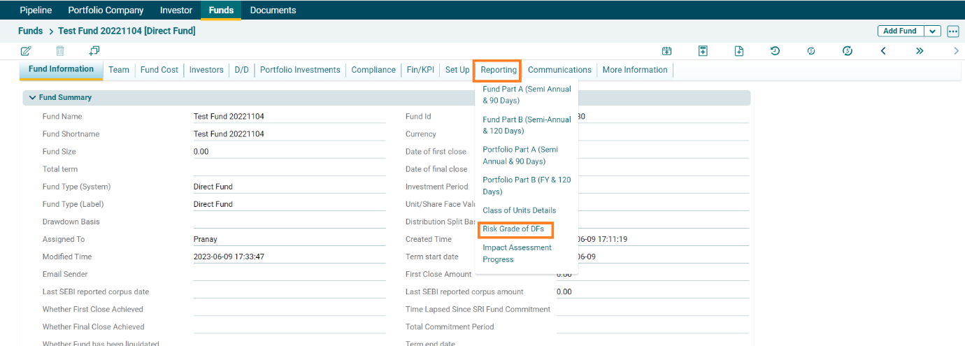Switch to the Portfolio Investments tab
Image resolution: width=965 pixels, height=346 pixels.
pos(300,70)
